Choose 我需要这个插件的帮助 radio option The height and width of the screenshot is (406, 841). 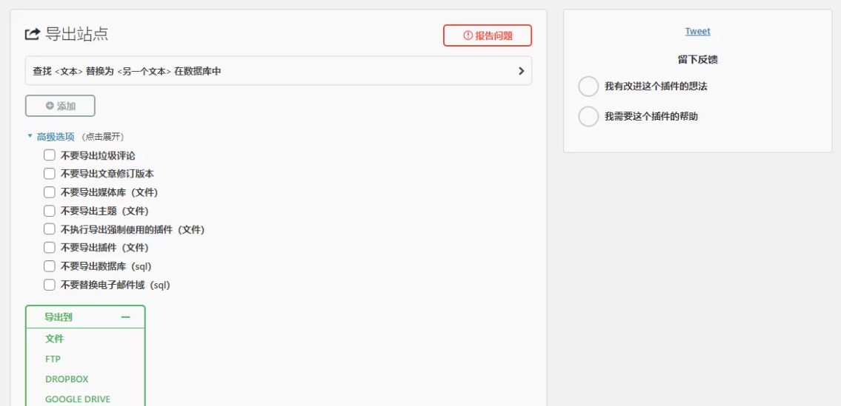click(x=588, y=117)
